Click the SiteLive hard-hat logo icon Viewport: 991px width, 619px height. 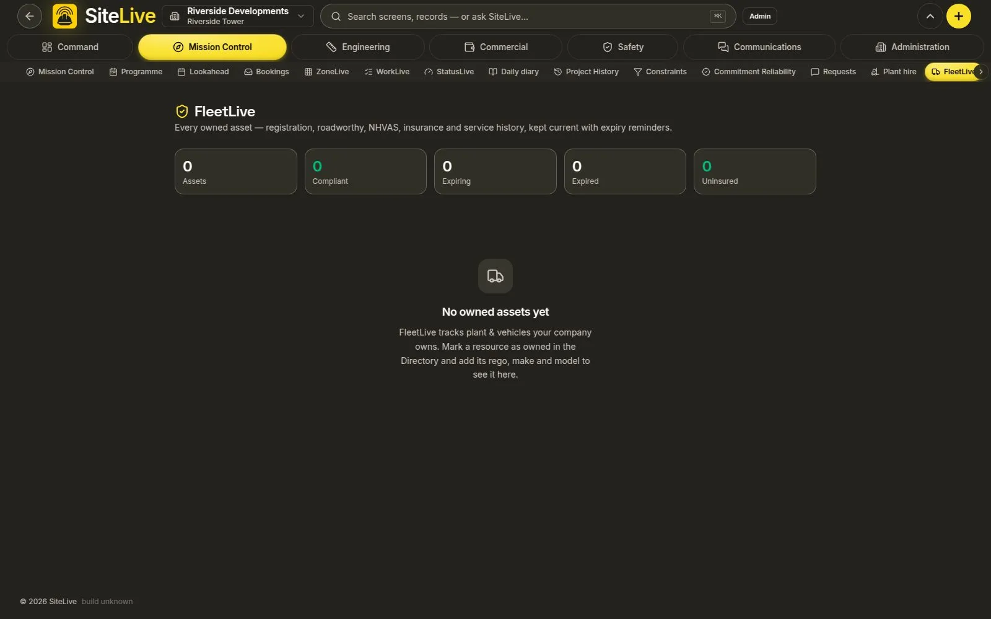click(x=64, y=16)
